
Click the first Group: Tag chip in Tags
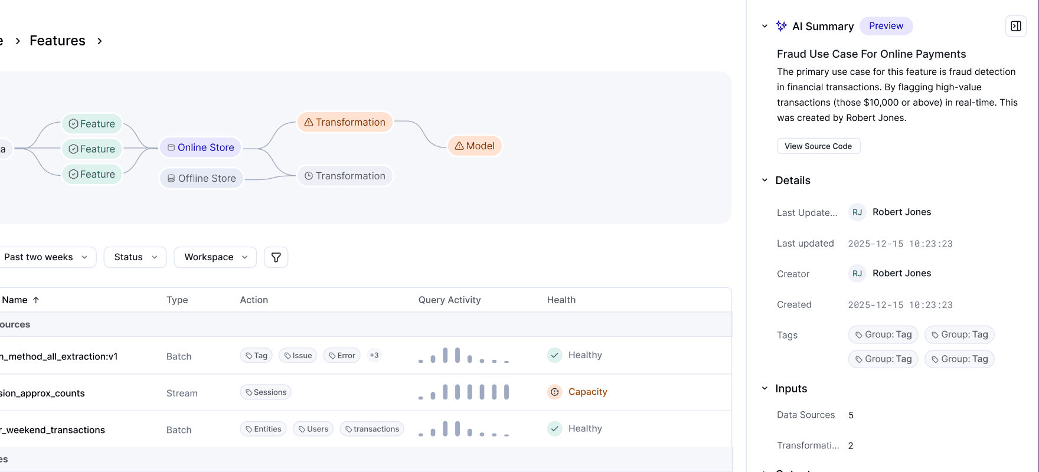coord(883,335)
